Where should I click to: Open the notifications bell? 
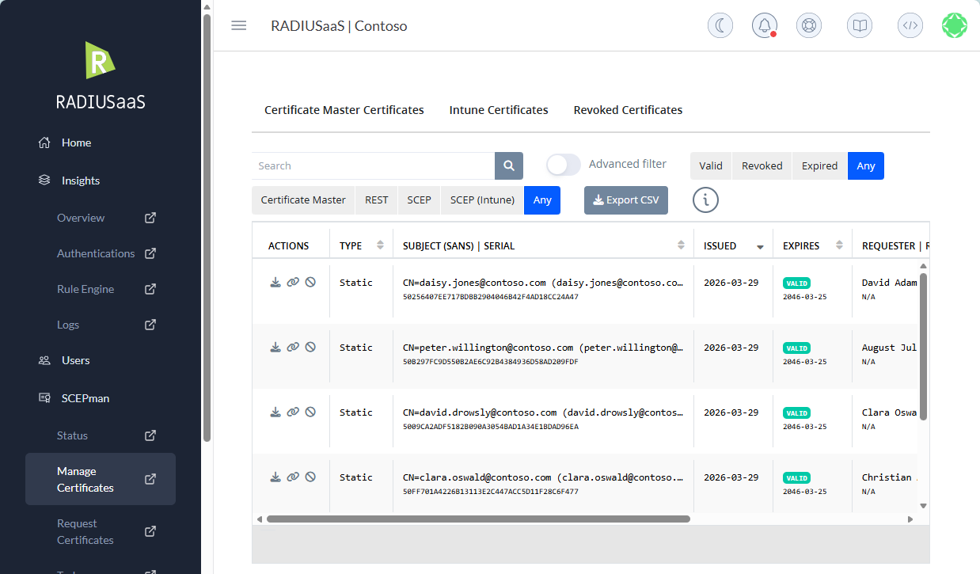click(x=764, y=25)
